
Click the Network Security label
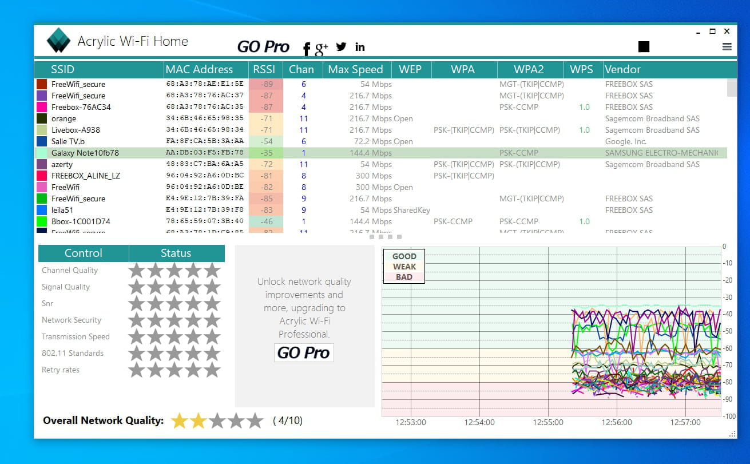pyautogui.click(x=72, y=320)
